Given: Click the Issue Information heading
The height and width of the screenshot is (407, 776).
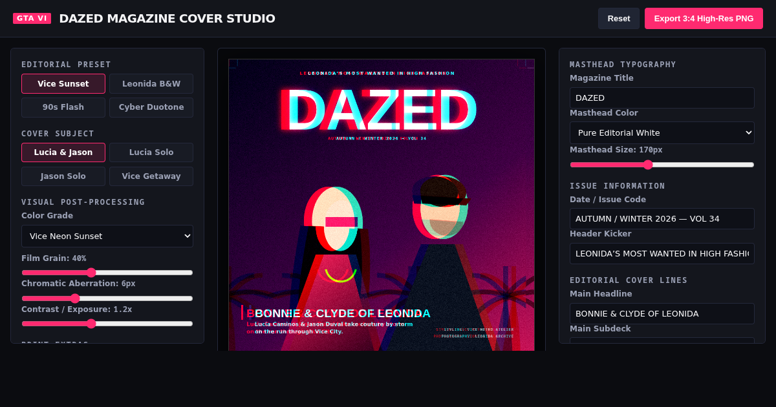Looking at the screenshot, I should 618,186.
